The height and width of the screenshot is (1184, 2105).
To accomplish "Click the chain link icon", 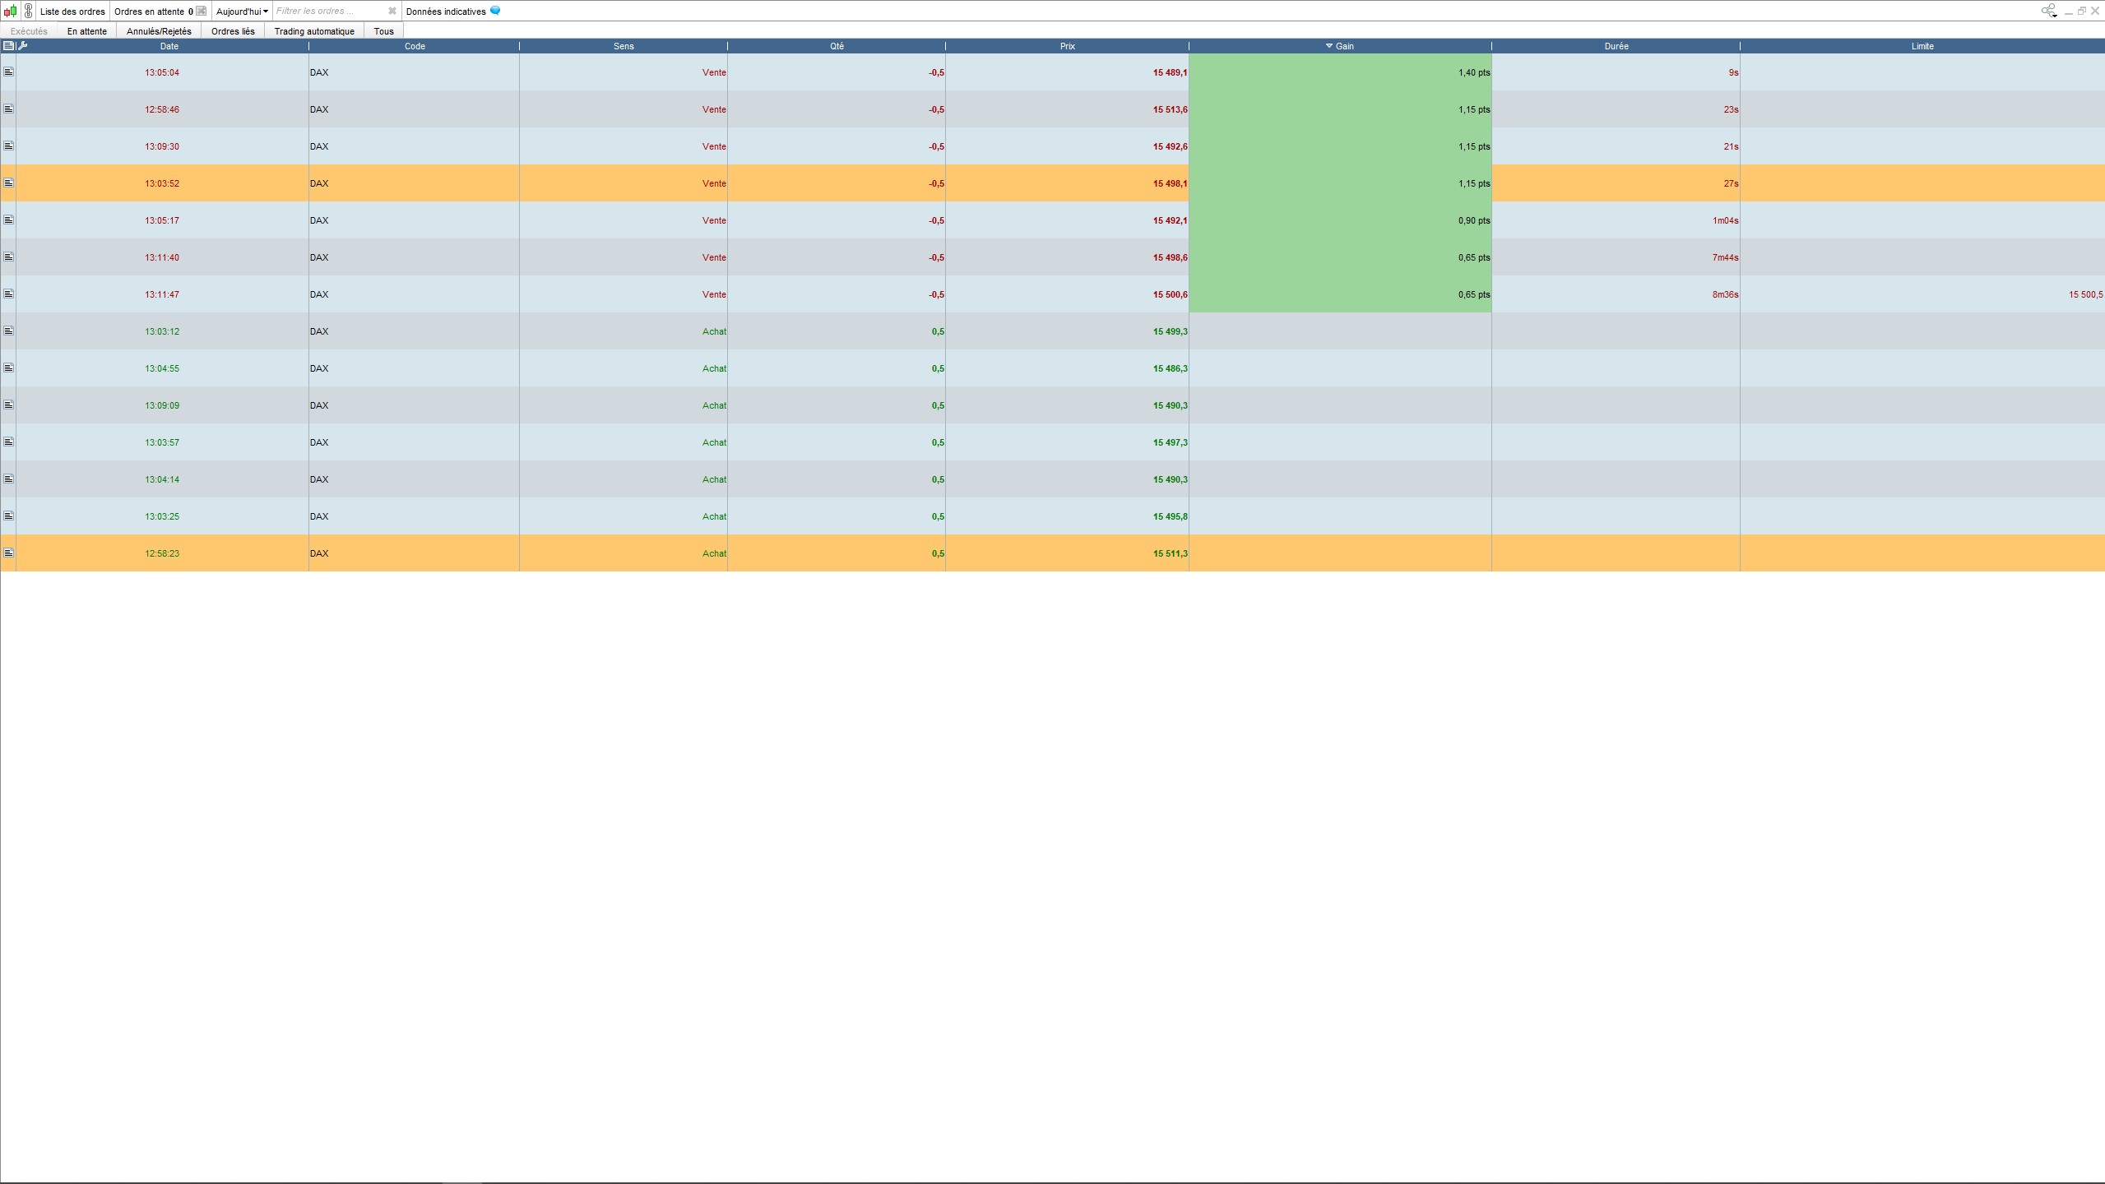I will (x=29, y=12).
